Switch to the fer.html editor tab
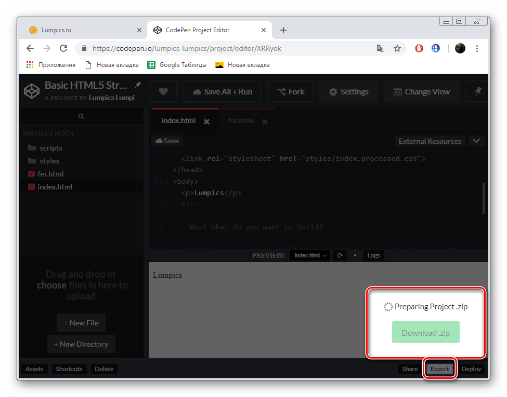The image size is (507, 397). tap(241, 120)
